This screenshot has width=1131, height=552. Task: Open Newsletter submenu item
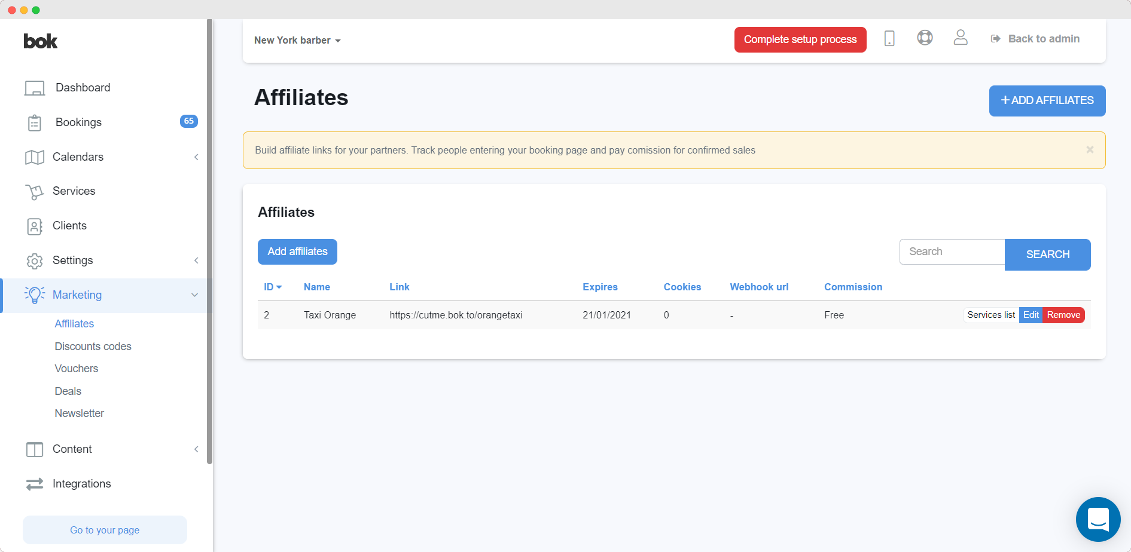tap(79, 413)
